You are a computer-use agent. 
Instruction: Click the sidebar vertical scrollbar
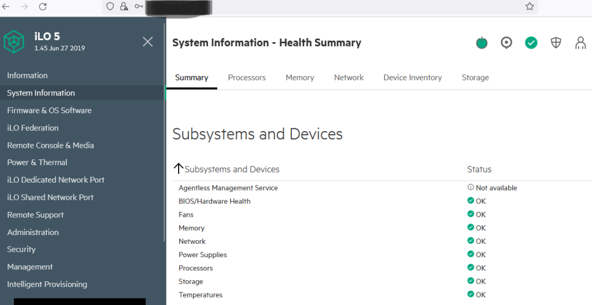click(x=164, y=132)
